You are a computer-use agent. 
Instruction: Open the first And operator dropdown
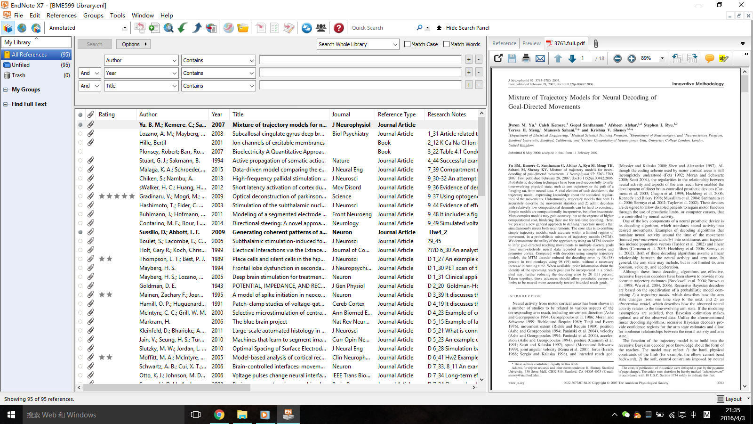[96, 73]
